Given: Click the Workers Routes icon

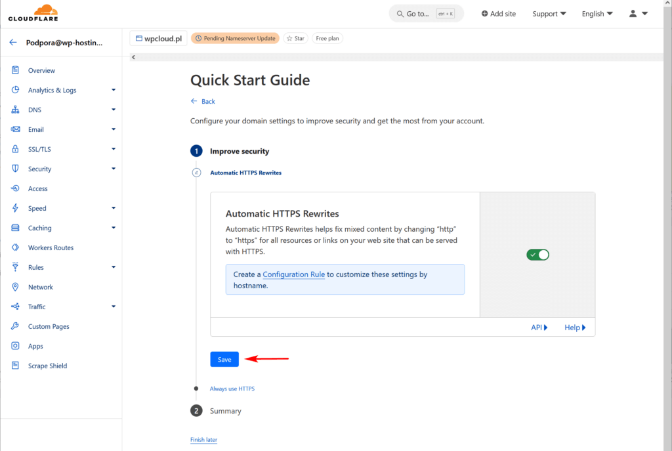Looking at the screenshot, I should tap(15, 247).
